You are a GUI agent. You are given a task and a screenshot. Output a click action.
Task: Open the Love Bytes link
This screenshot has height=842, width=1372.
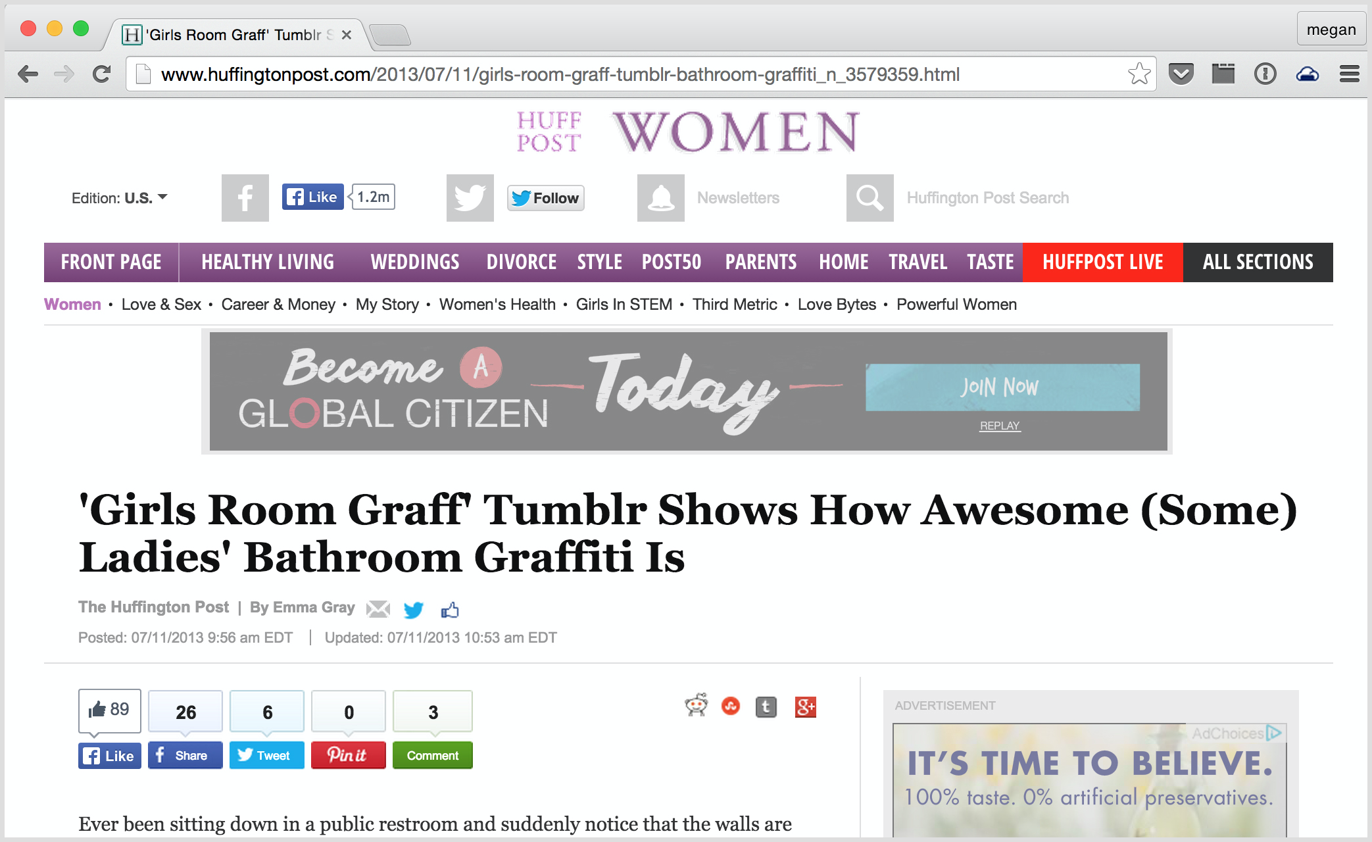[x=837, y=305]
